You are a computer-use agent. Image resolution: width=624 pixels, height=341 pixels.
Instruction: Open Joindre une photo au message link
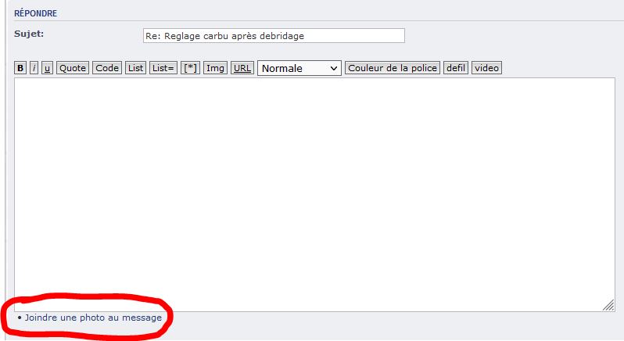[x=93, y=318]
